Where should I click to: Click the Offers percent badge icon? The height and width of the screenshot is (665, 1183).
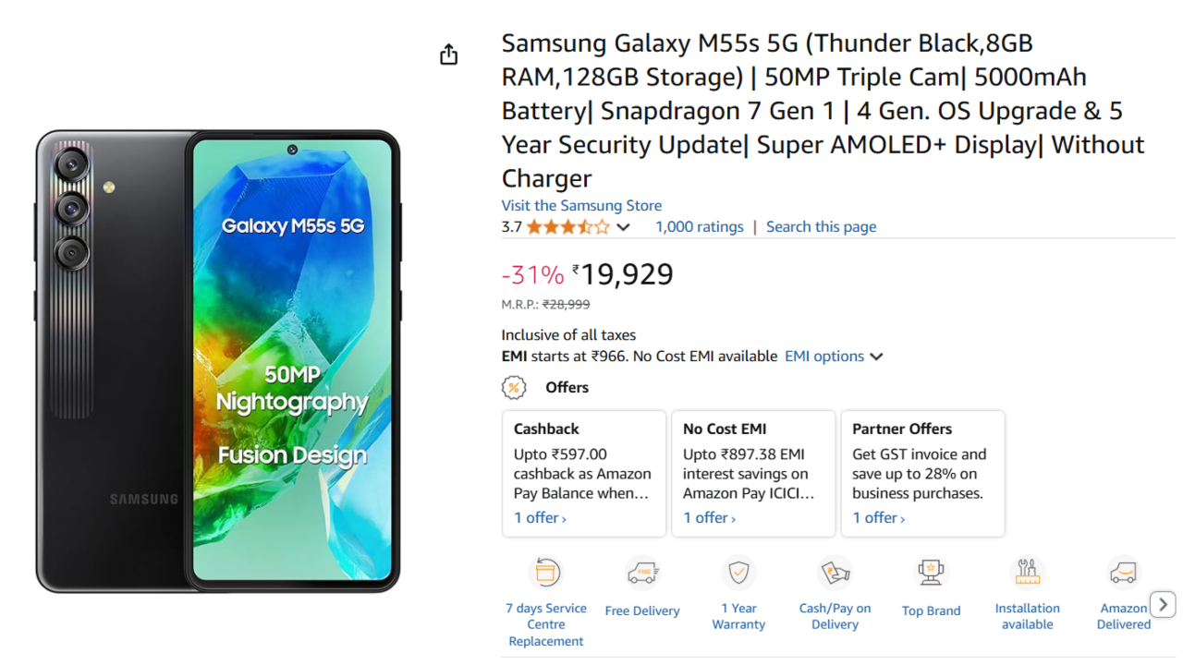pos(514,388)
